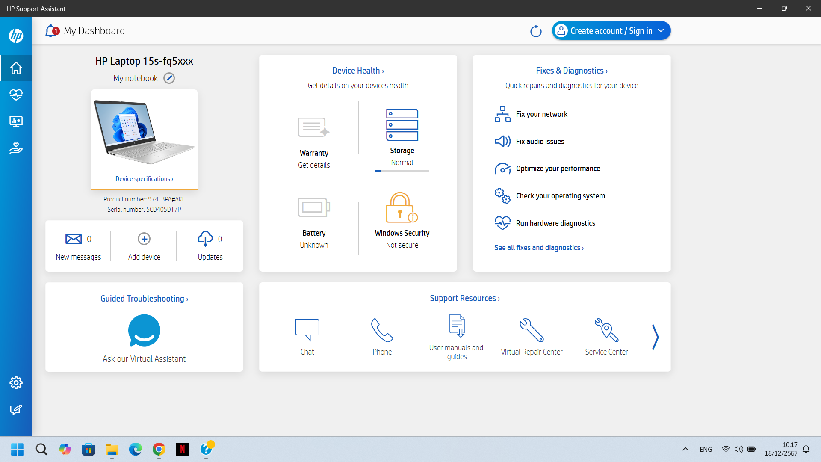Open the Windows Start menu
Image resolution: width=821 pixels, height=462 pixels.
tap(17, 449)
